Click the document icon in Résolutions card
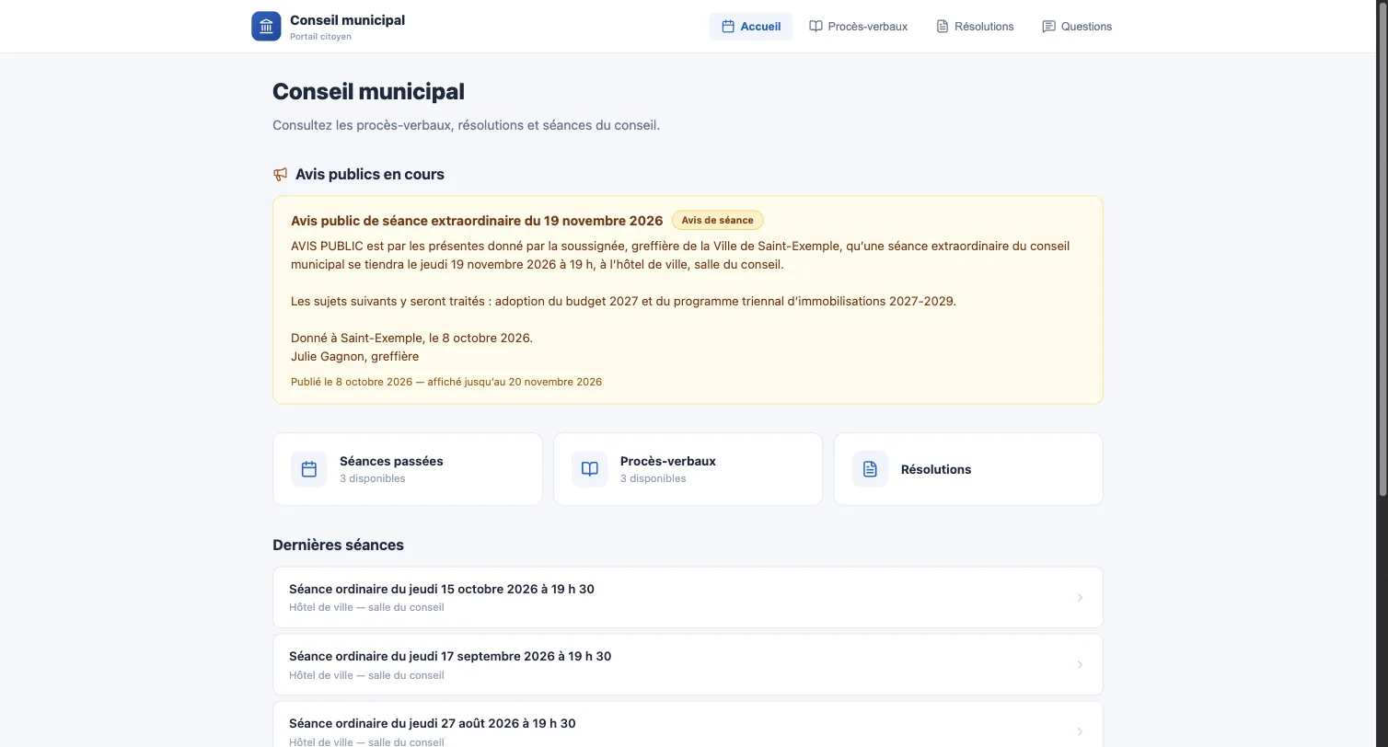 [x=871, y=469]
